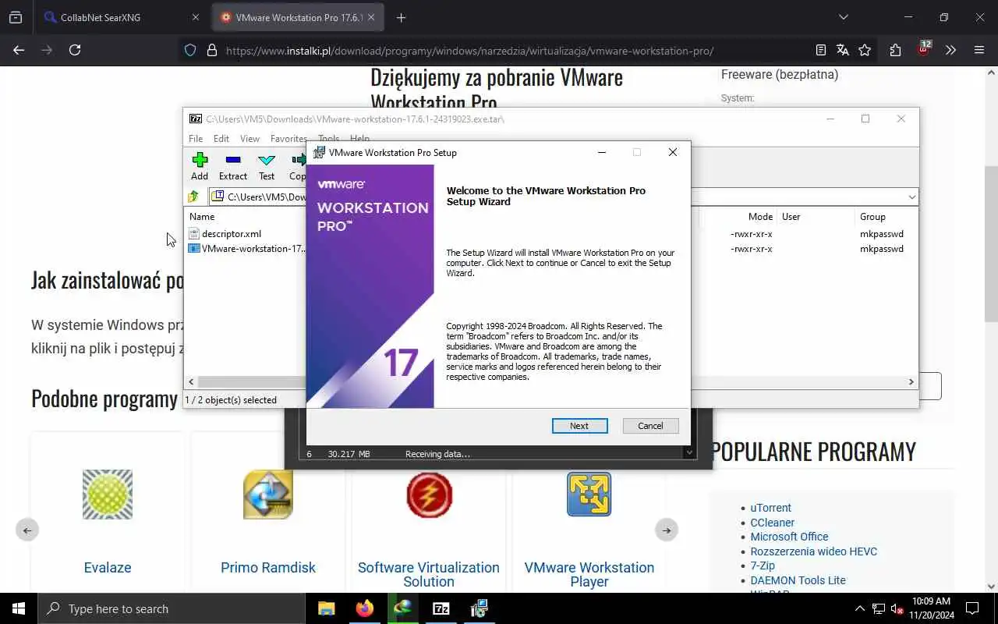Open the list all tabs dropdown
998x624 pixels.
[x=843, y=17]
